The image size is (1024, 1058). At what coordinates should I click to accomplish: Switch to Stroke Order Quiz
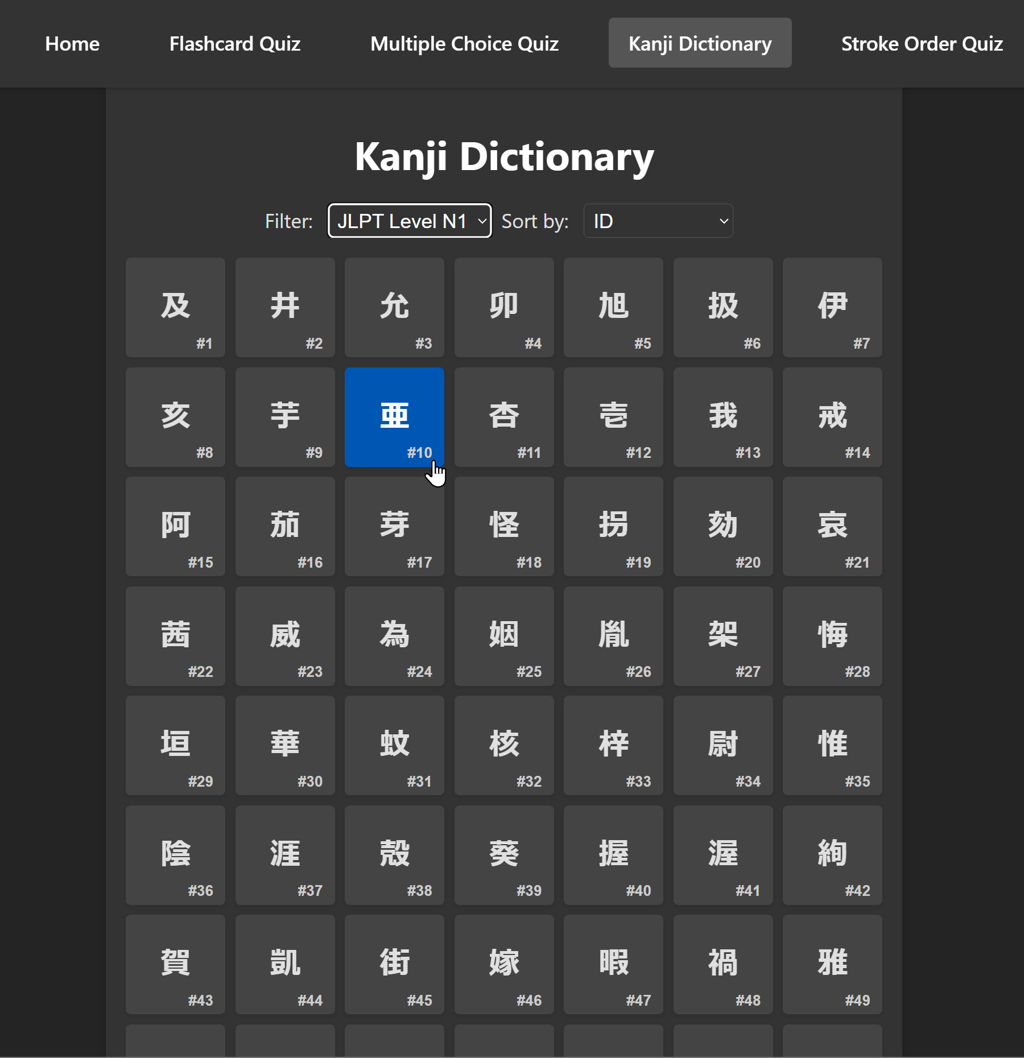point(922,43)
